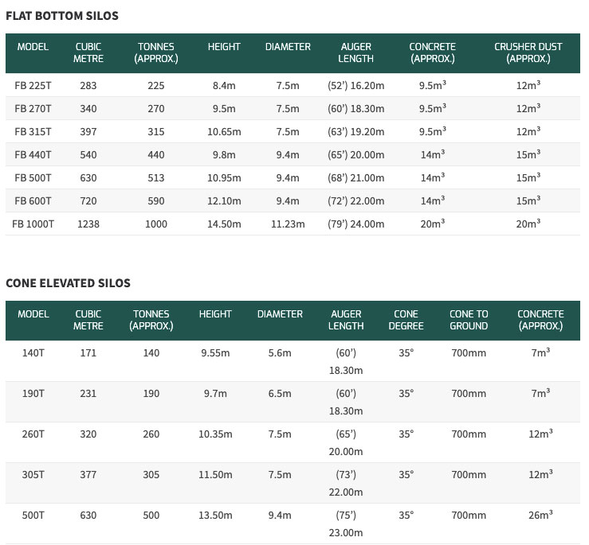589x545 pixels.
Task: Select the FB 440T model cell
Action: (33, 154)
